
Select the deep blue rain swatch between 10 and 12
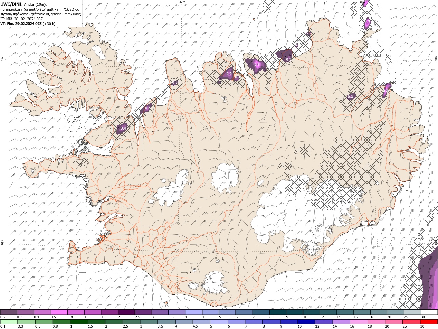(306, 322)
